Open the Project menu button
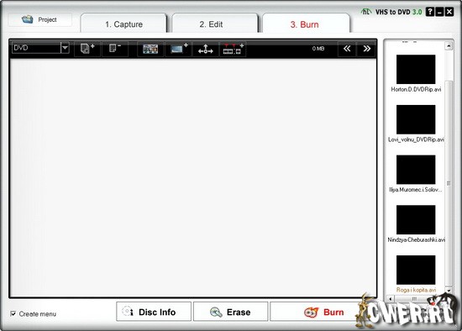The height and width of the screenshot is (331, 462). [x=39, y=20]
